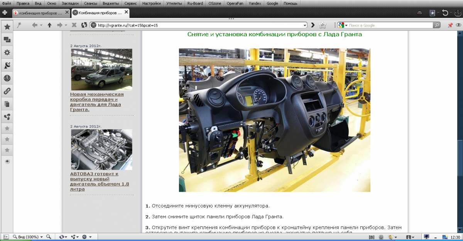Click the red pushpin icon
The width and height of the screenshot is (463, 241).
point(450,25)
